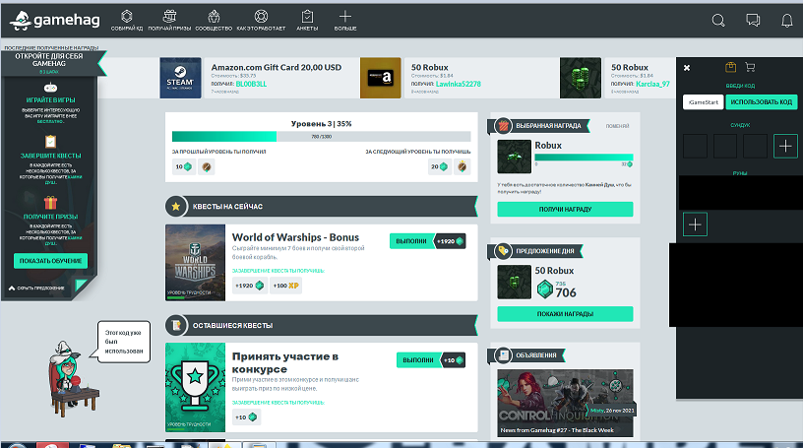The image size is (803, 448).
Task: Click 'Выполни' for World of Warships quest
Action: (x=411, y=241)
